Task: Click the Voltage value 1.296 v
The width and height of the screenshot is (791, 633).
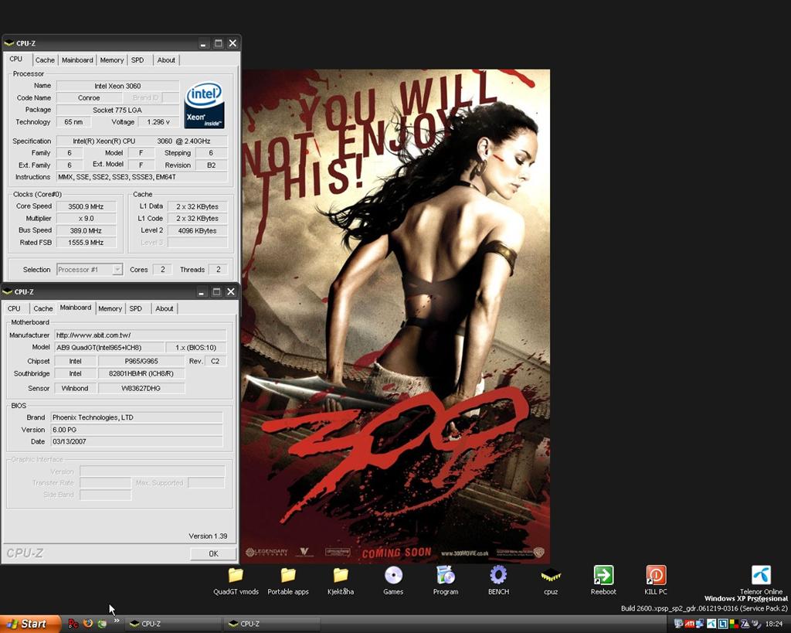Action: pyautogui.click(x=158, y=122)
